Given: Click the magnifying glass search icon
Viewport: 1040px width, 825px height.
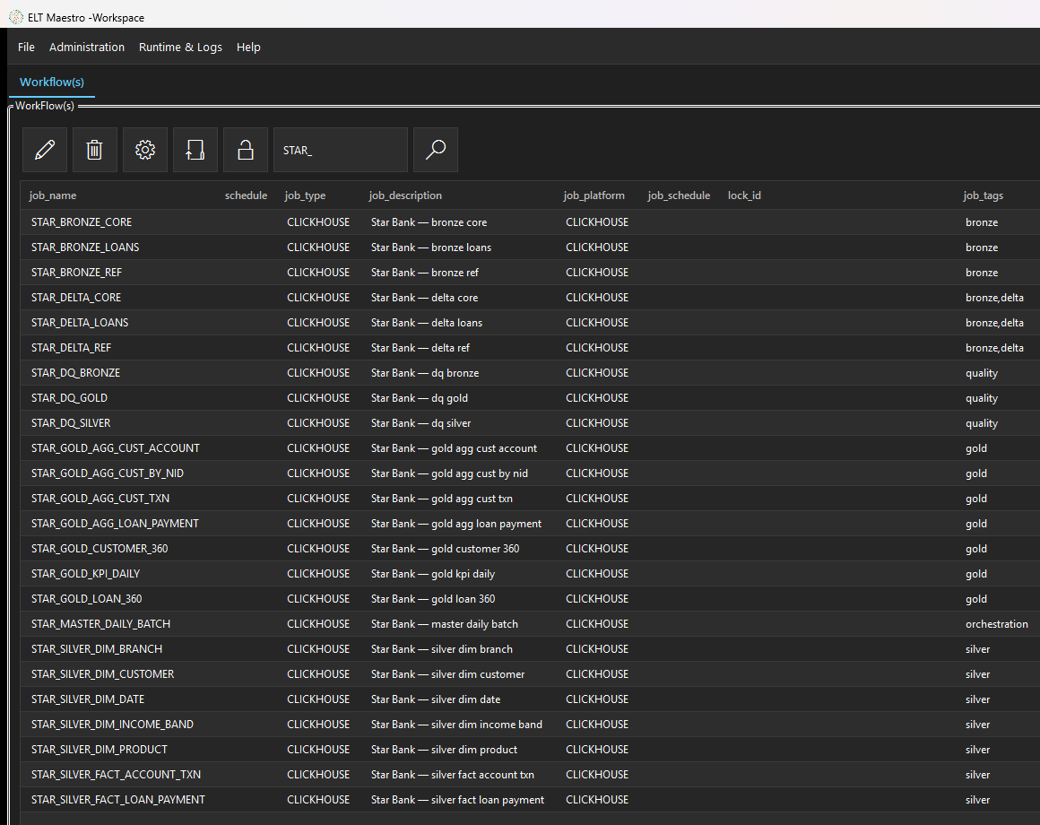Looking at the screenshot, I should click(x=435, y=150).
